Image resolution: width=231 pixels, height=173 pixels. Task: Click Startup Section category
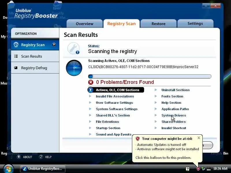(108, 128)
